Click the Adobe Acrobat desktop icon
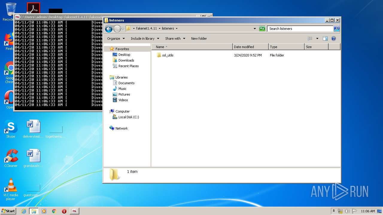The height and width of the screenshot is (215, 383). click(33, 8)
